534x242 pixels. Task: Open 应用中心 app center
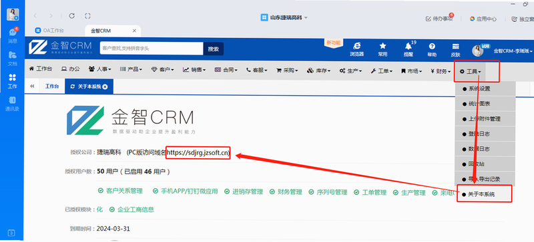483,19
